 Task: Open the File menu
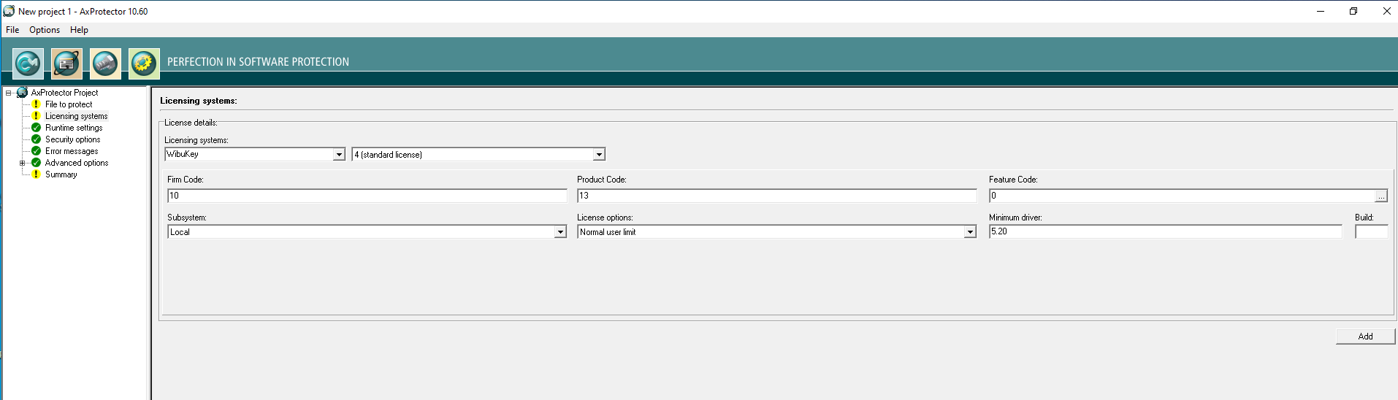[12, 30]
